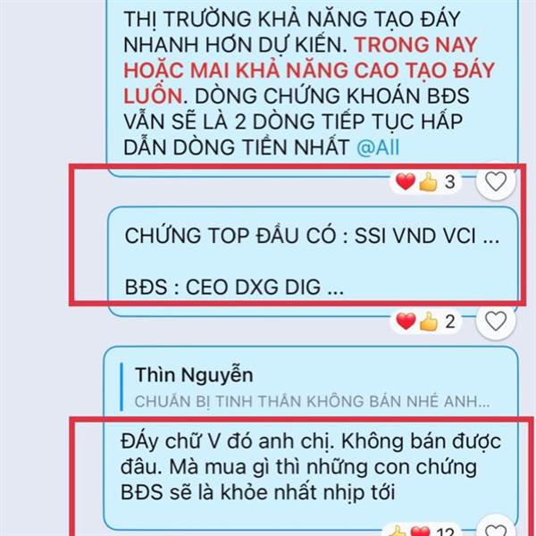Open the reaction list showing count 3
The width and height of the screenshot is (536, 536).
tap(425, 181)
